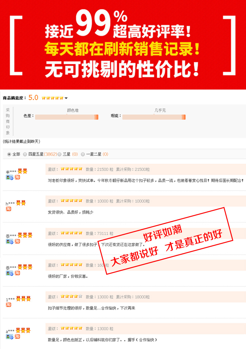The height and width of the screenshot is (349, 246).
Task: Select the 三星 (0) radio filter
Action: 59,154
